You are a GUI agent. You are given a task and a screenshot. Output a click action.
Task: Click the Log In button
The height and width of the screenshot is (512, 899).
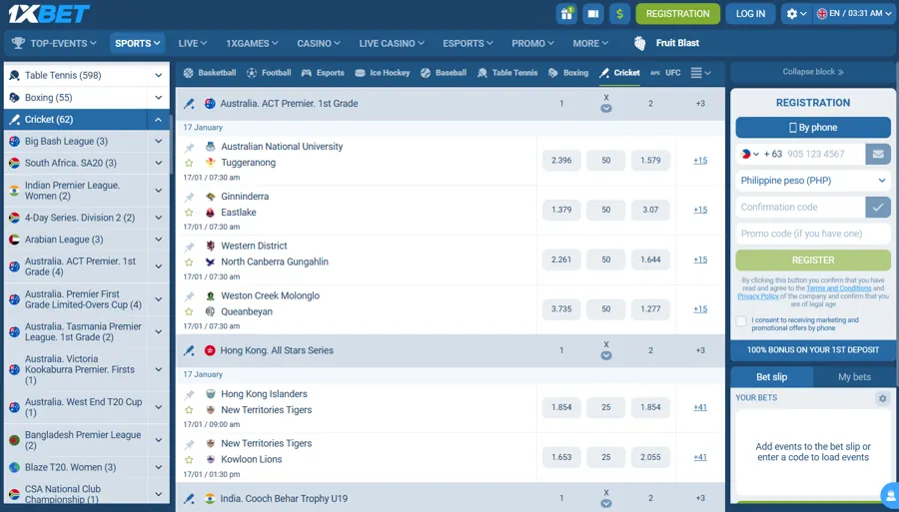click(x=750, y=14)
